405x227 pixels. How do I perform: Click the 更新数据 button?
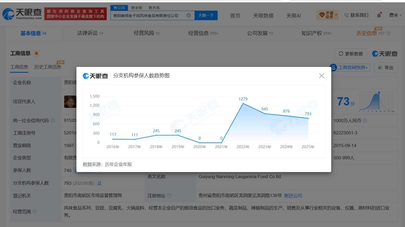pyautogui.click(x=351, y=54)
